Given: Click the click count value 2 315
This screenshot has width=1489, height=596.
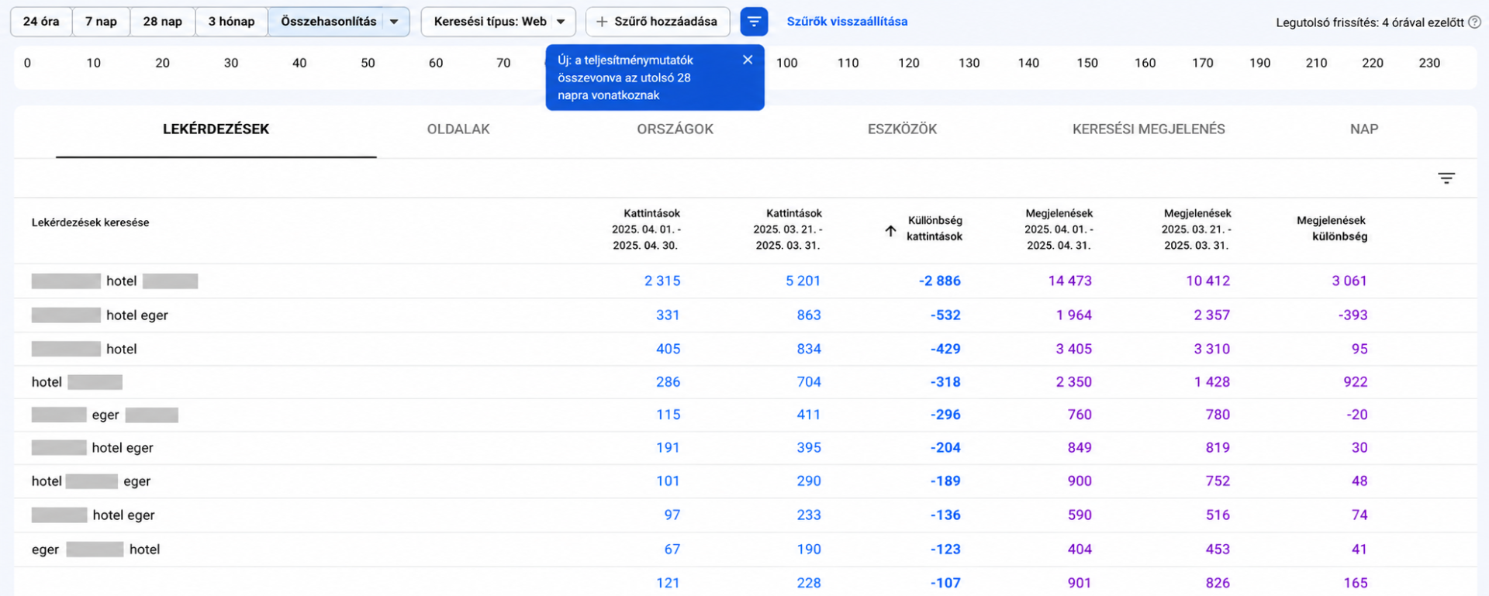Looking at the screenshot, I should point(662,281).
